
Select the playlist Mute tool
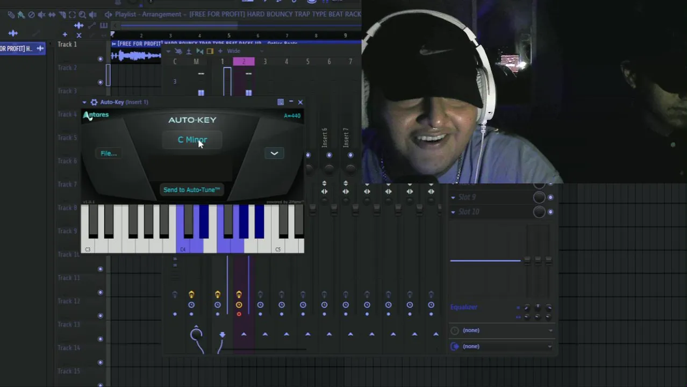41,15
